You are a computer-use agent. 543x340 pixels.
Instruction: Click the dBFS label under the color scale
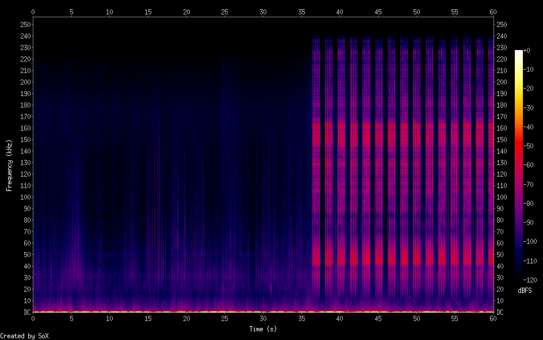(524, 291)
